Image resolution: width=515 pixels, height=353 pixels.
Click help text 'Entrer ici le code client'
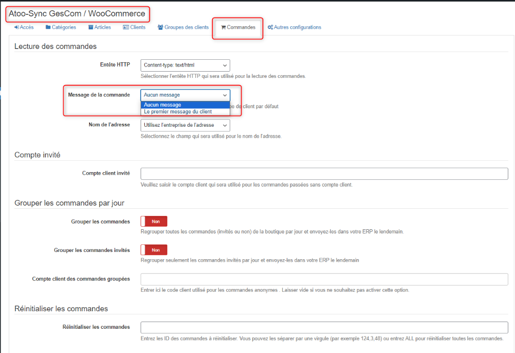[x=275, y=290]
